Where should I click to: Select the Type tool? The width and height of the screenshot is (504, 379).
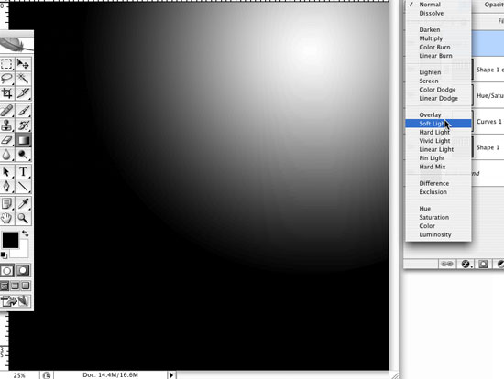pos(23,171)
